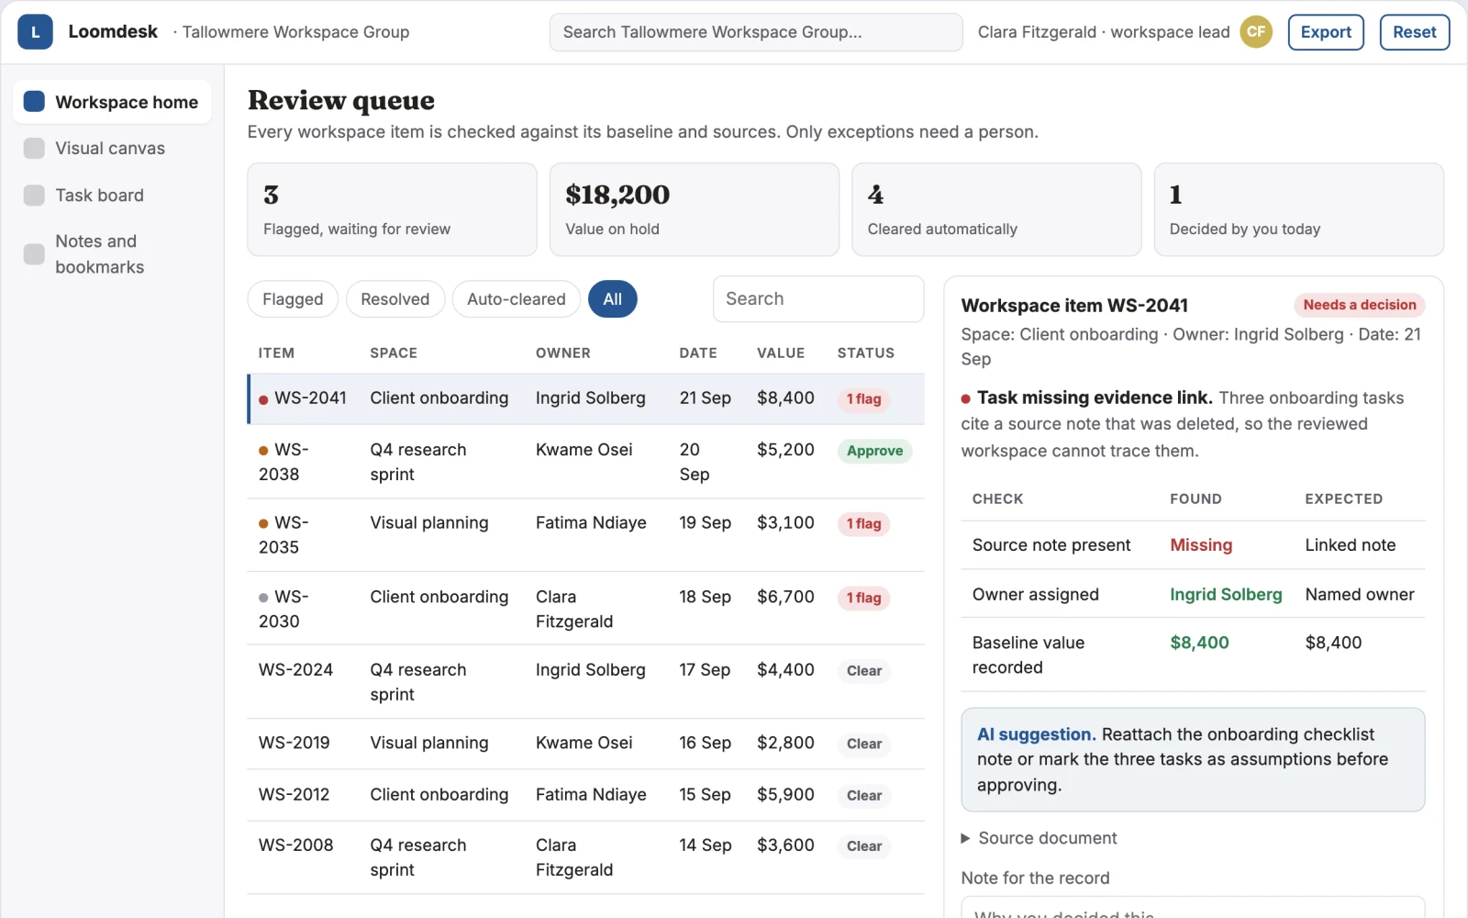
Task: Click the Task board sidebar icon
Action: pos(34,195)
